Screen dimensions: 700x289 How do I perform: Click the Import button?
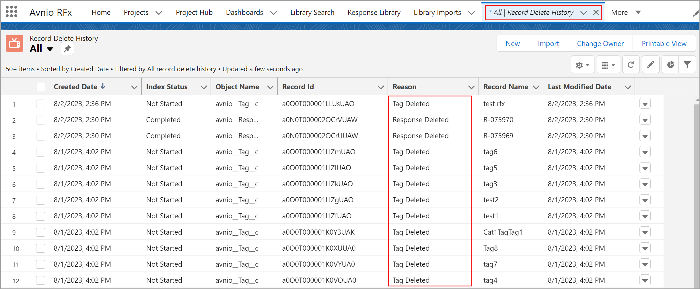[548, 43]
